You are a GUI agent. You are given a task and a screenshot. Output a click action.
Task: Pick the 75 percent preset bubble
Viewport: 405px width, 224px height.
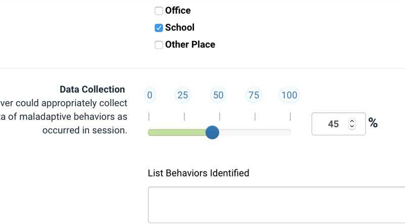coord(254,95)
